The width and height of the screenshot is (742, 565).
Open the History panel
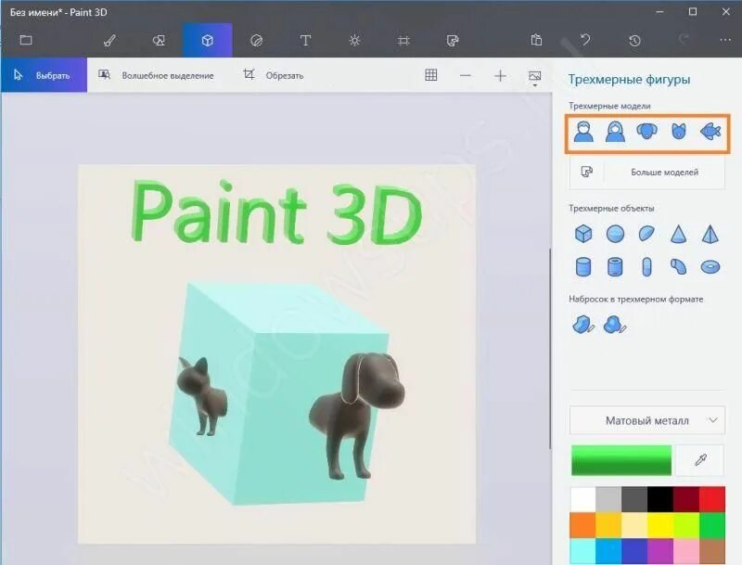[634, 41]
